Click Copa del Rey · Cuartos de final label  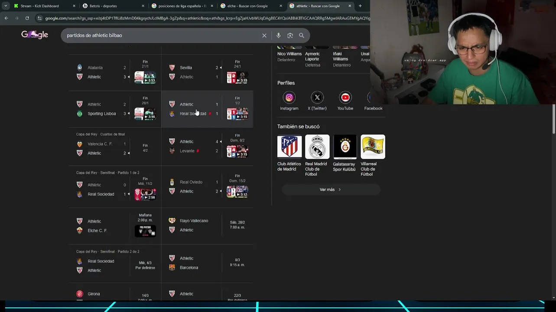101,134
